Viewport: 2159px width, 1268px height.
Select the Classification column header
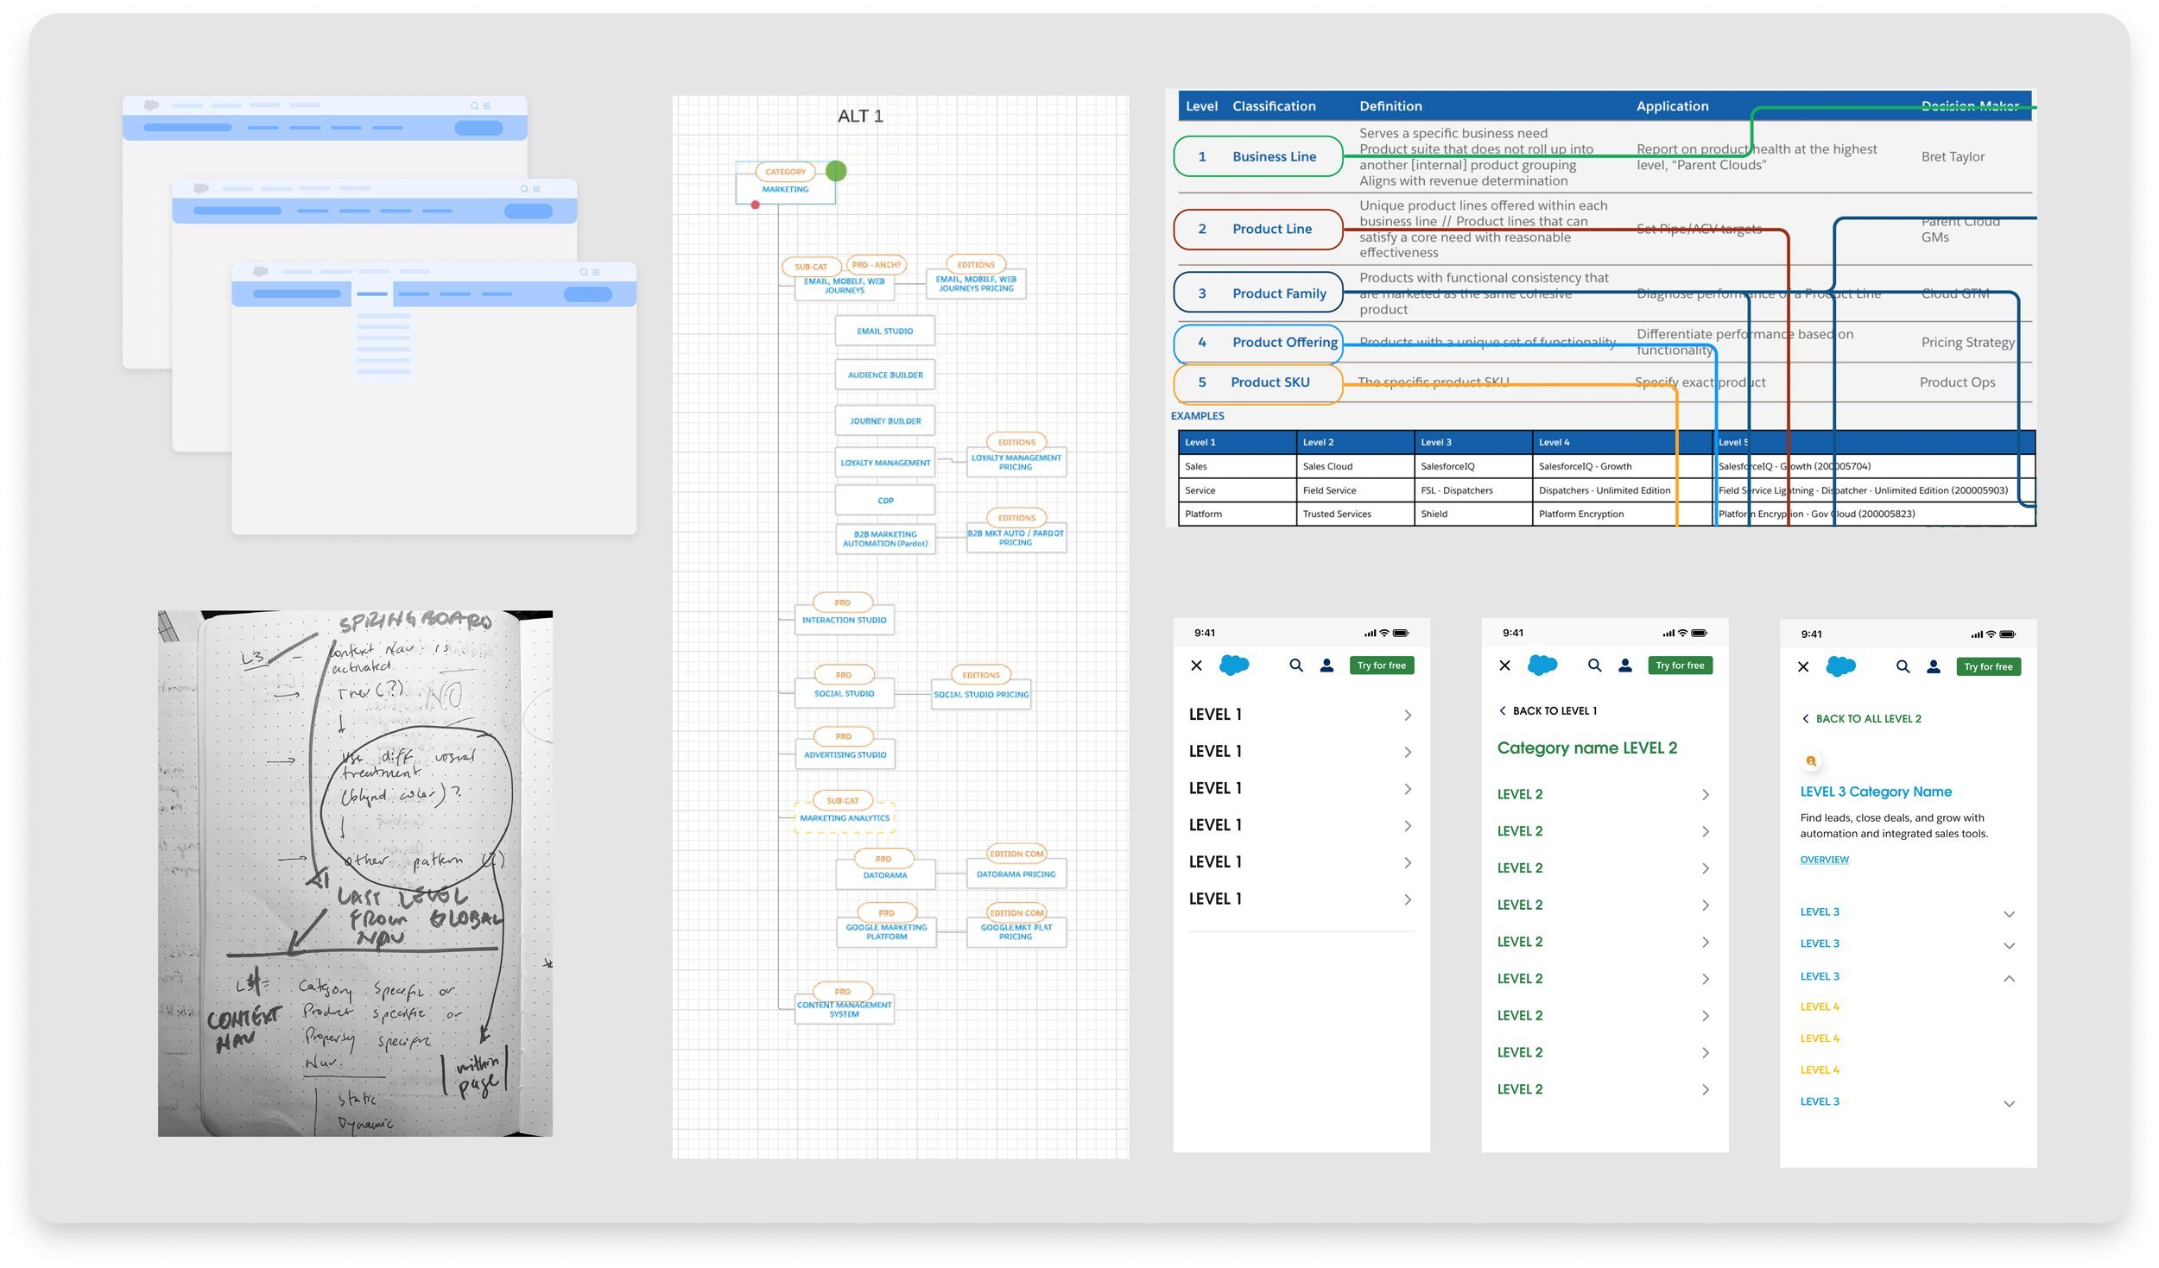click(x=1273, y=106)
